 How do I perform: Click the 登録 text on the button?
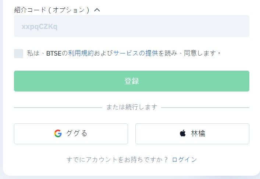[132, 81]
